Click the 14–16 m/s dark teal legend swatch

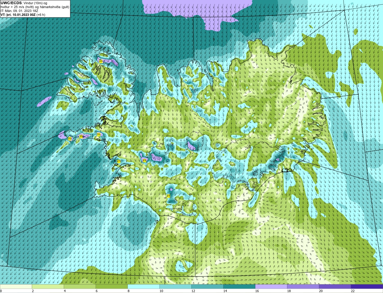239,286
